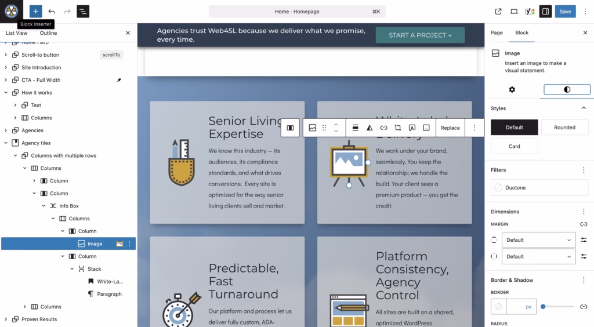This screenshot has height=327, width=594.
Task: Apply duotone filter from block toolbar
Action: tap(370, 128)
